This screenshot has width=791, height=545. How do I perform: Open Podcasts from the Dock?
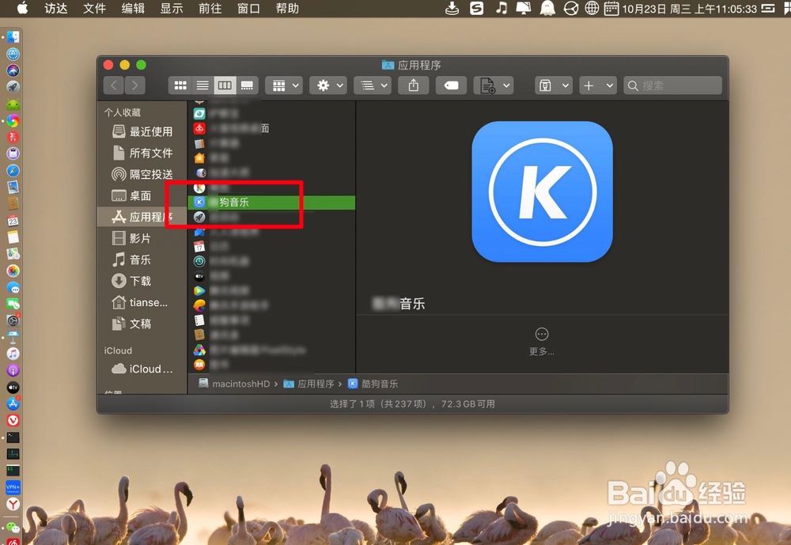pyautogui.click(x=13, y=370)
